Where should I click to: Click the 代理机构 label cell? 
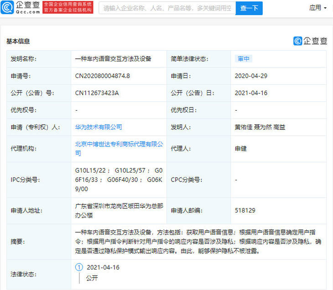tap(39, 148)
